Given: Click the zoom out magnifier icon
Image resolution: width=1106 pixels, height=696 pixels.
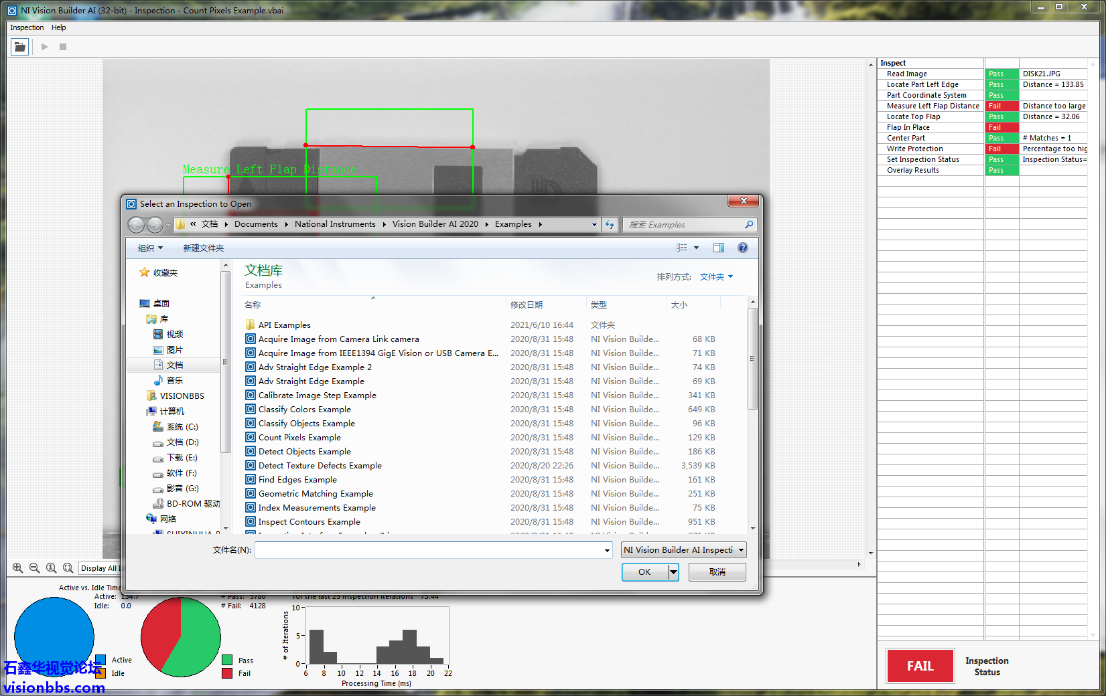Looking at the screenshot, I should (x=34, y=568).
